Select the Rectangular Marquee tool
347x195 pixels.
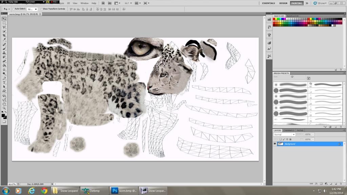[4, 23]
